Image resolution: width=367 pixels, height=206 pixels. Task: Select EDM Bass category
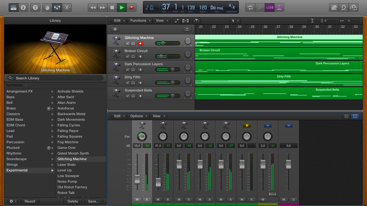click(x=30, y=120)
